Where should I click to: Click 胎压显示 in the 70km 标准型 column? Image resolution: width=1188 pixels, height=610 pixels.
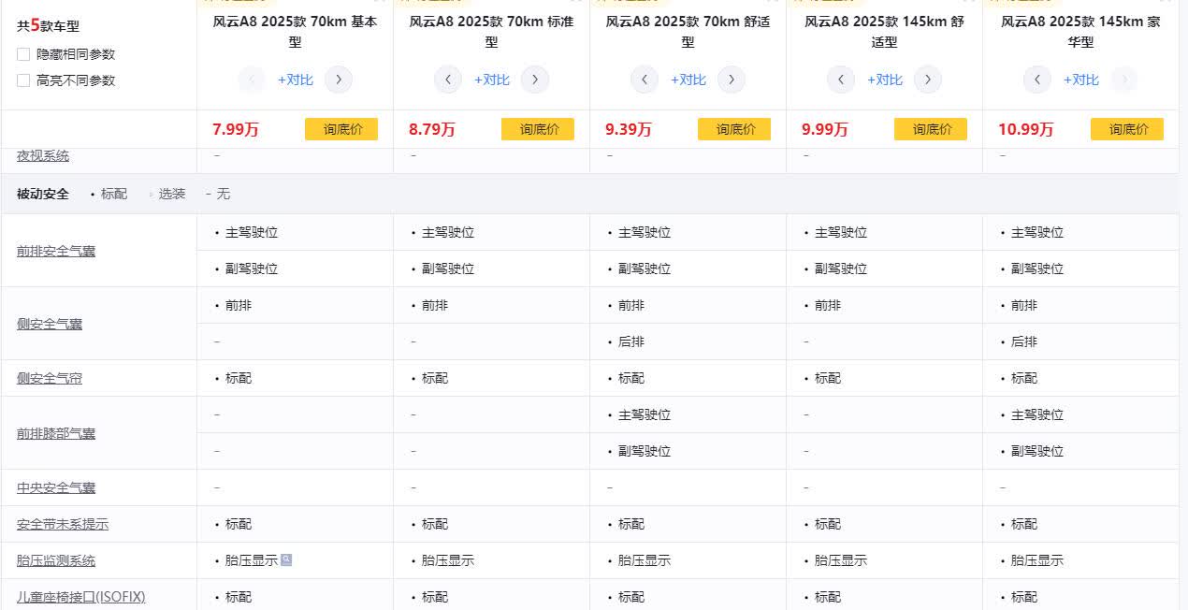[448, 560]
